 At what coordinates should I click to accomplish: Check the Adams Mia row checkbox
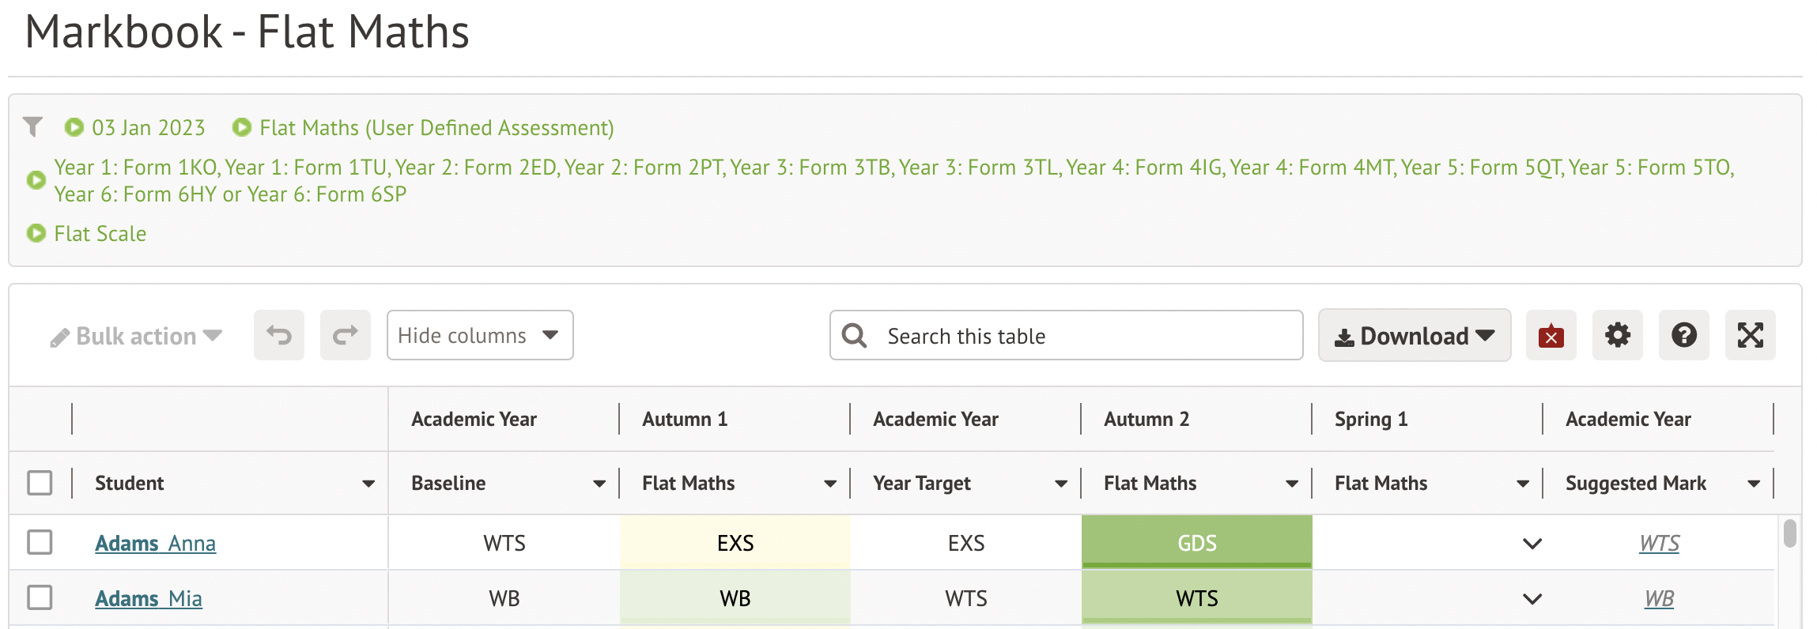coord(40,598)
